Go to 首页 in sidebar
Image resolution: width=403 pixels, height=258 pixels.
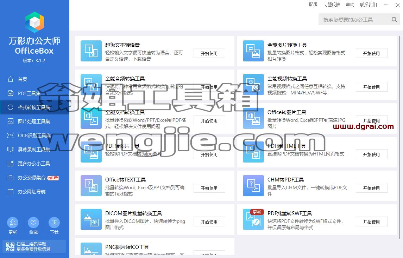[35, 79]
